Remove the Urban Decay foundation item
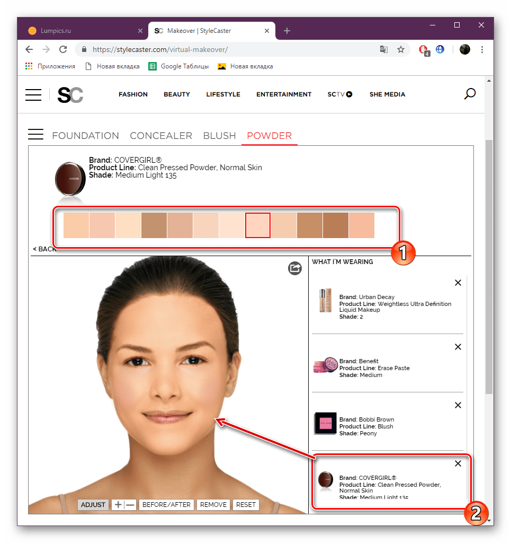Viewport: 511px width, 543px height. [458, 283]
